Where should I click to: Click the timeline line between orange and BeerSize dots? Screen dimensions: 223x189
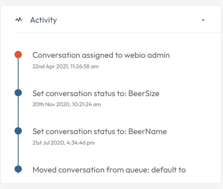18,73
